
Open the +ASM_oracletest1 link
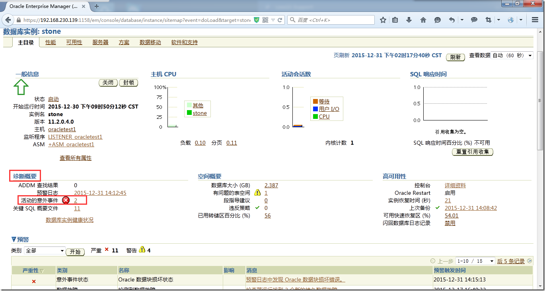coord(71,144)
